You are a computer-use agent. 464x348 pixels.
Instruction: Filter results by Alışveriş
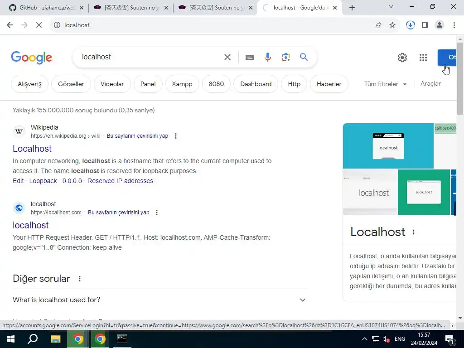click(x=29, y=84)
